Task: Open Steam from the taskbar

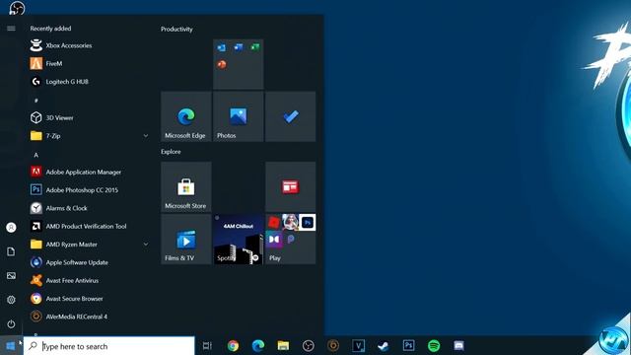Action: coord(384,346)
